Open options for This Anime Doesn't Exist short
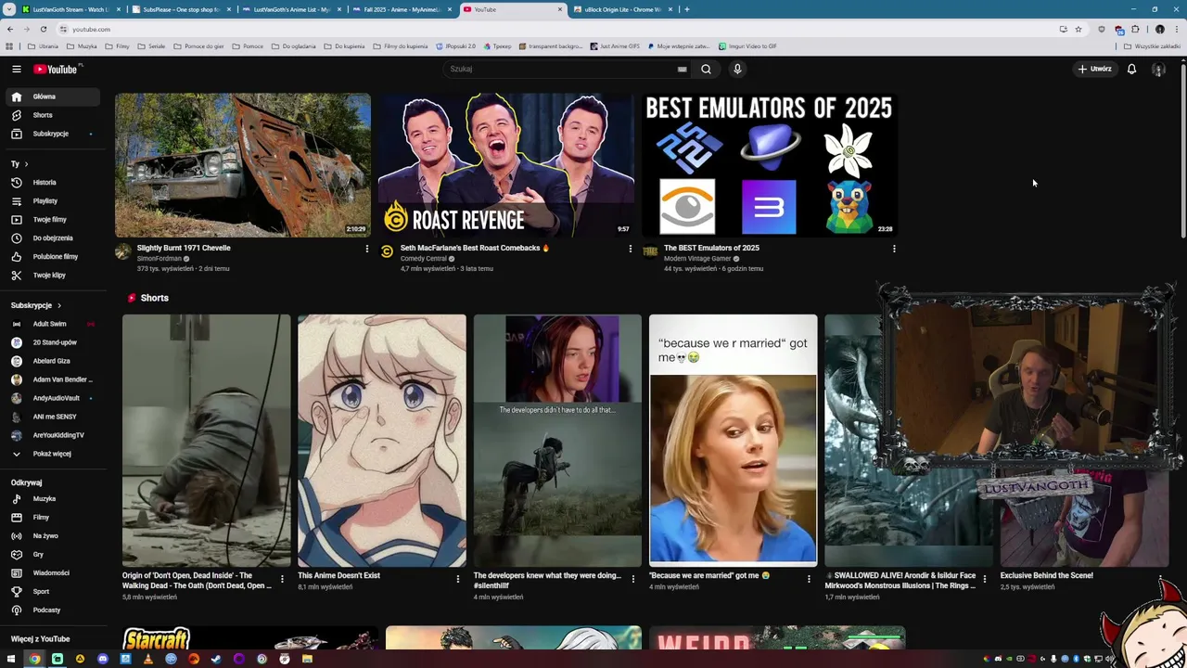This screenshot has width=1187, height=668. pyautogui.click(x=457, y=579)
